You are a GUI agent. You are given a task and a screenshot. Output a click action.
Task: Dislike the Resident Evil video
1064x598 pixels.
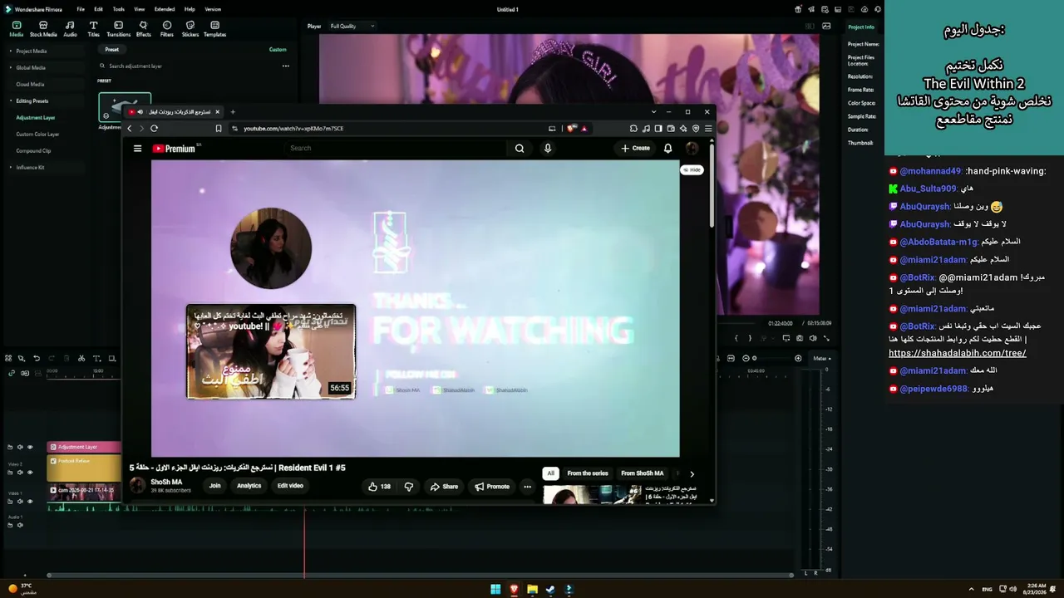(408, 487)
